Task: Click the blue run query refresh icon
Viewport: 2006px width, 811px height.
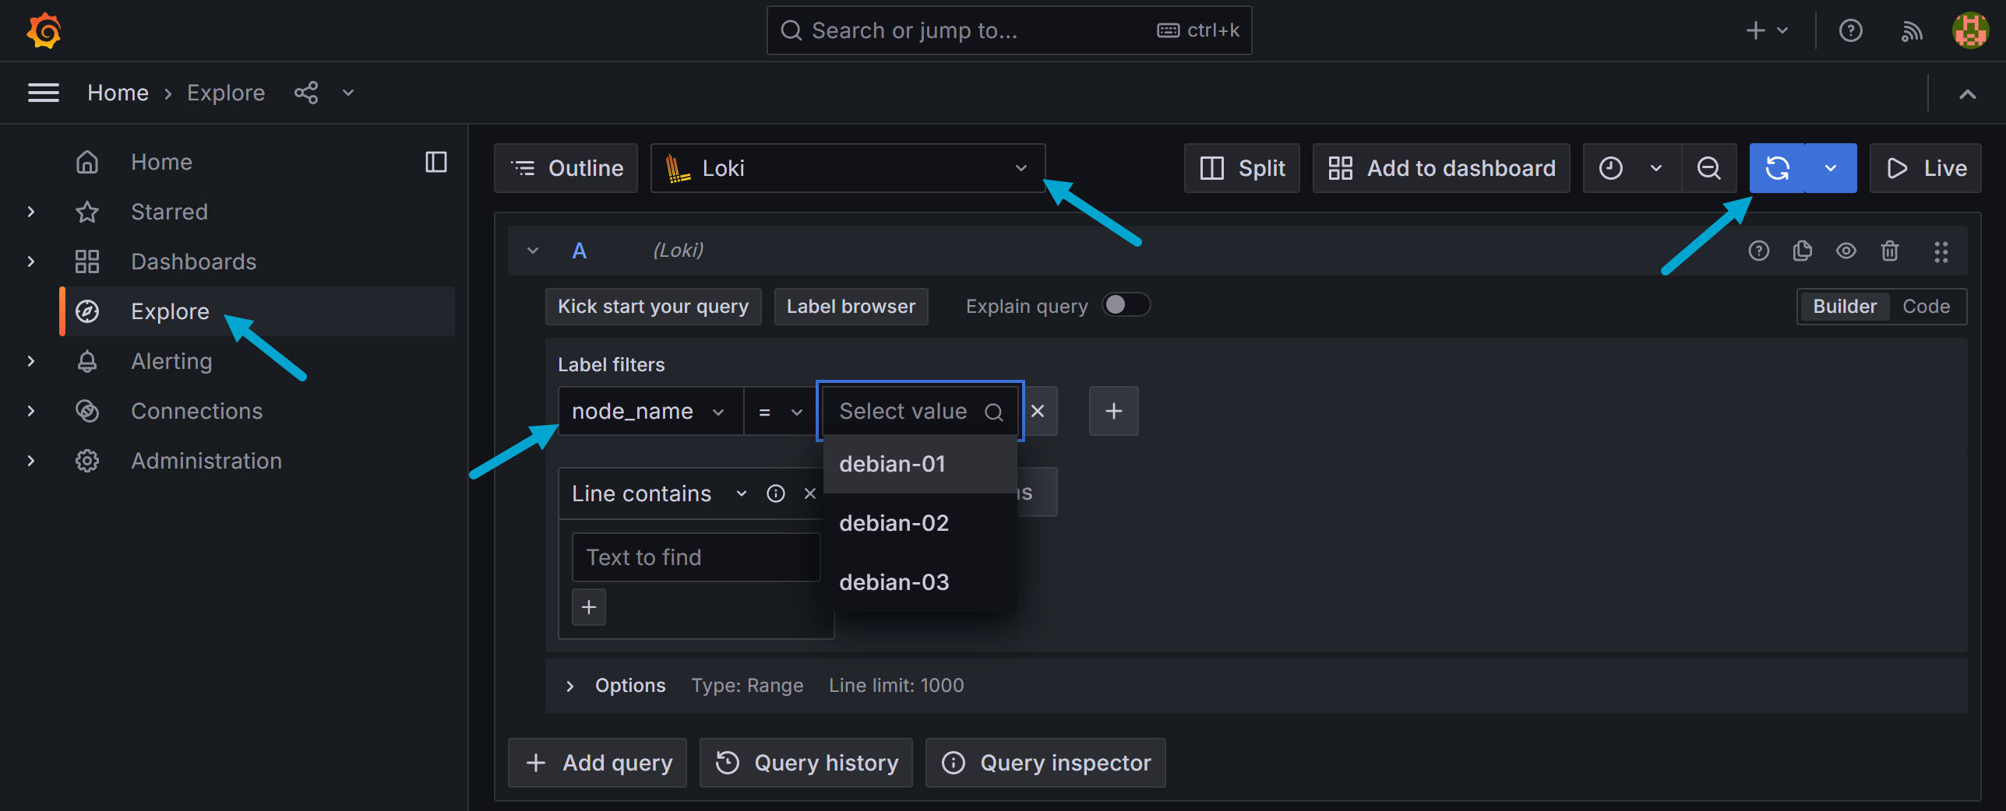Action: (1778, 167)
